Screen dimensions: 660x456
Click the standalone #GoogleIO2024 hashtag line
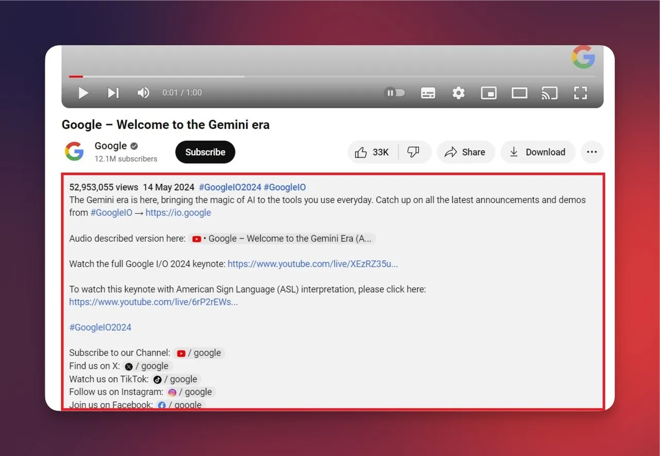point(100,327)
